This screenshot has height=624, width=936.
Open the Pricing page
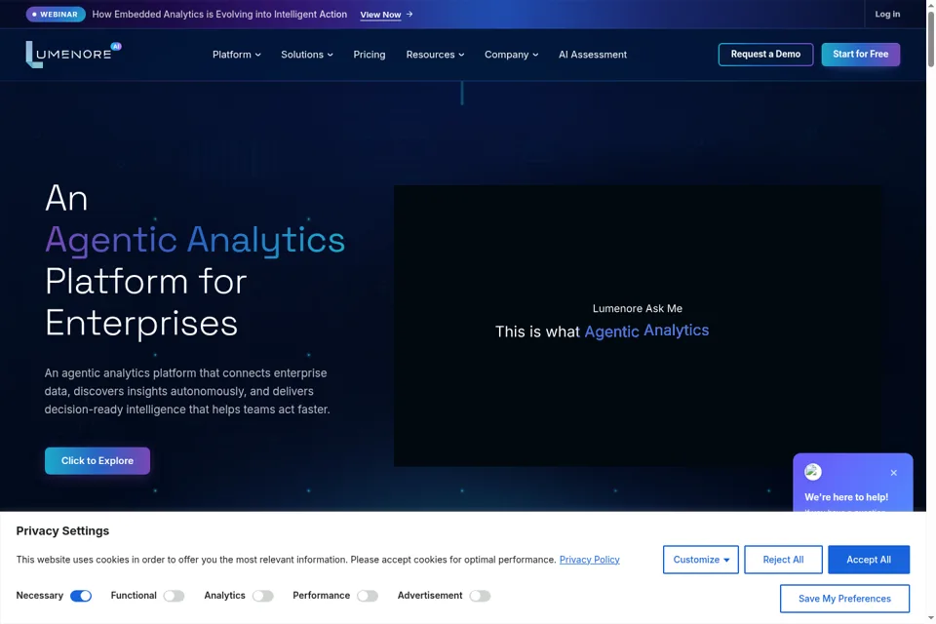(x=369, y=55)
